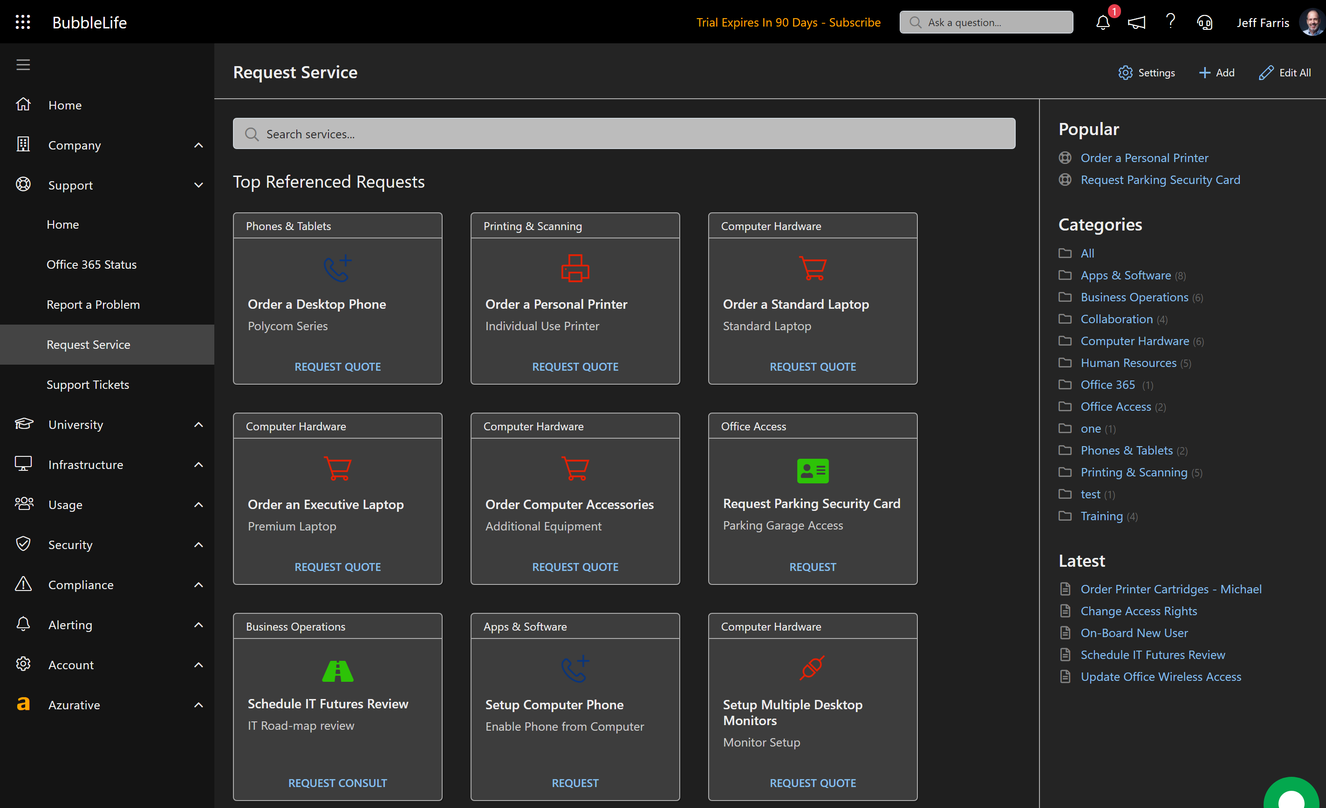The height and width of the screenshot is (808, 1326).
Task: Open latest item Update Office Wireless Access
Action: tap(1161, 676)
